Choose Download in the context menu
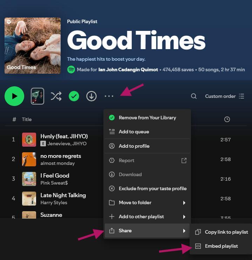 click(x=147, y=174)
